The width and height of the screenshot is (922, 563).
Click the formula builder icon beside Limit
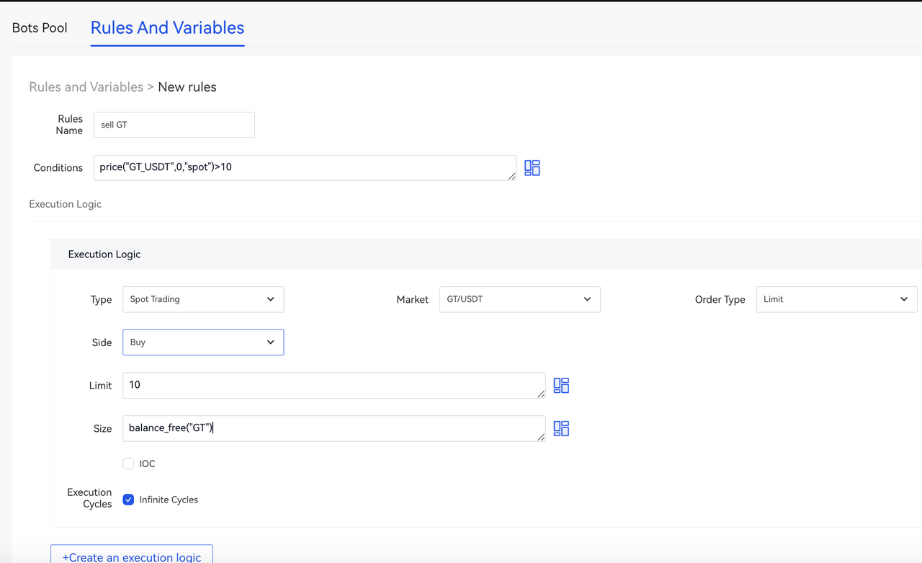[x=561, y=386]
